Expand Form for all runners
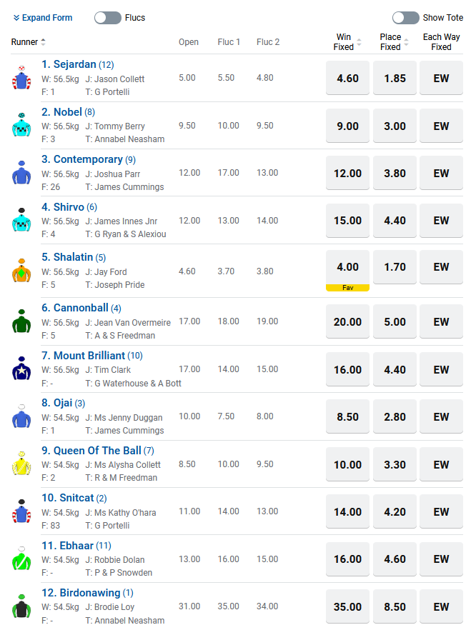Screen dimensions: 476x630 click(x=43, y=18)
